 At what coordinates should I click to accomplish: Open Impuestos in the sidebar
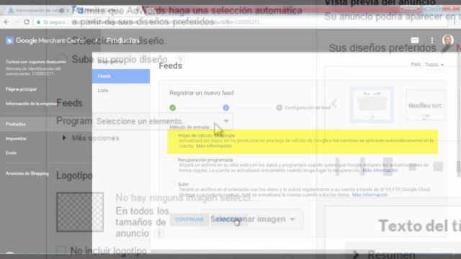16,138
